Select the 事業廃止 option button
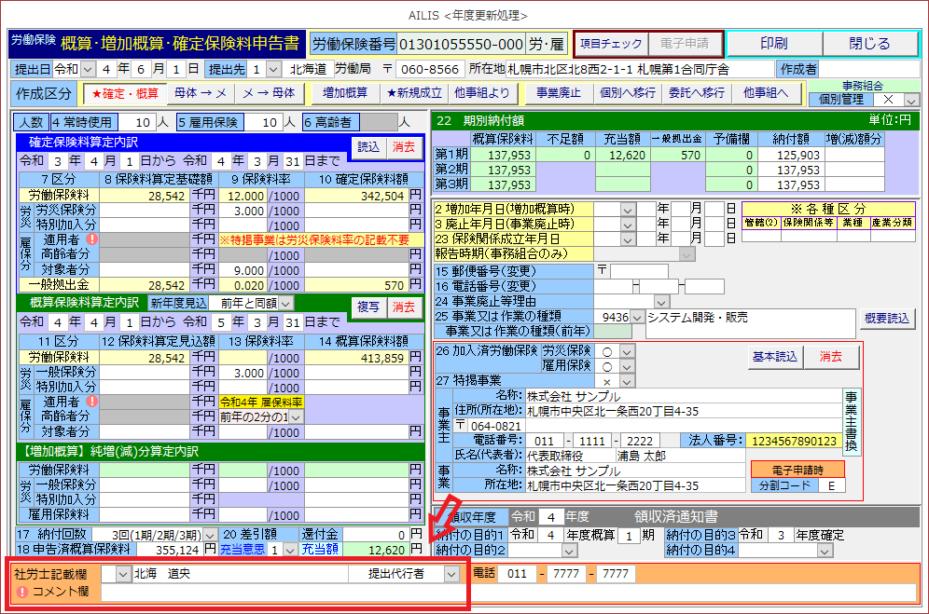This screenshot has height=614, width=929. coord(558,93)
